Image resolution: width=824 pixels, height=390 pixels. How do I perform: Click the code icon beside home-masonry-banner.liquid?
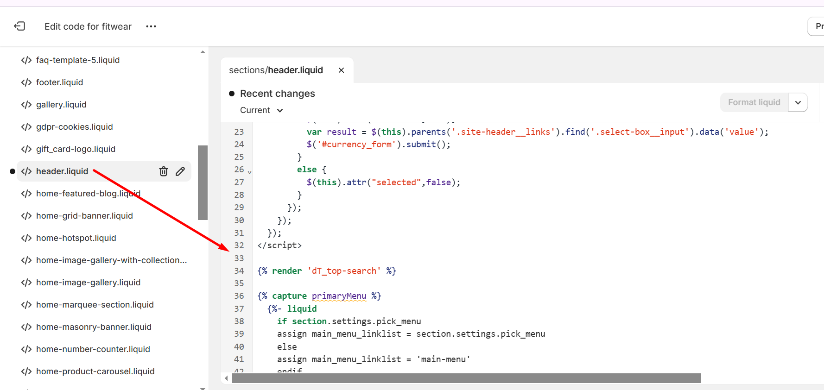tap(26, 327)
